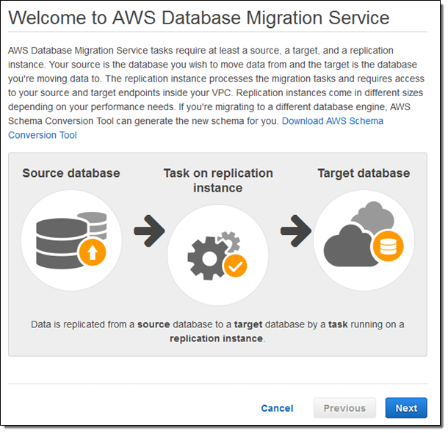This screenshot has height=433, width=448.
Task: Open Download AWS Schema Conversion Tool link
Action: (333, 121)
